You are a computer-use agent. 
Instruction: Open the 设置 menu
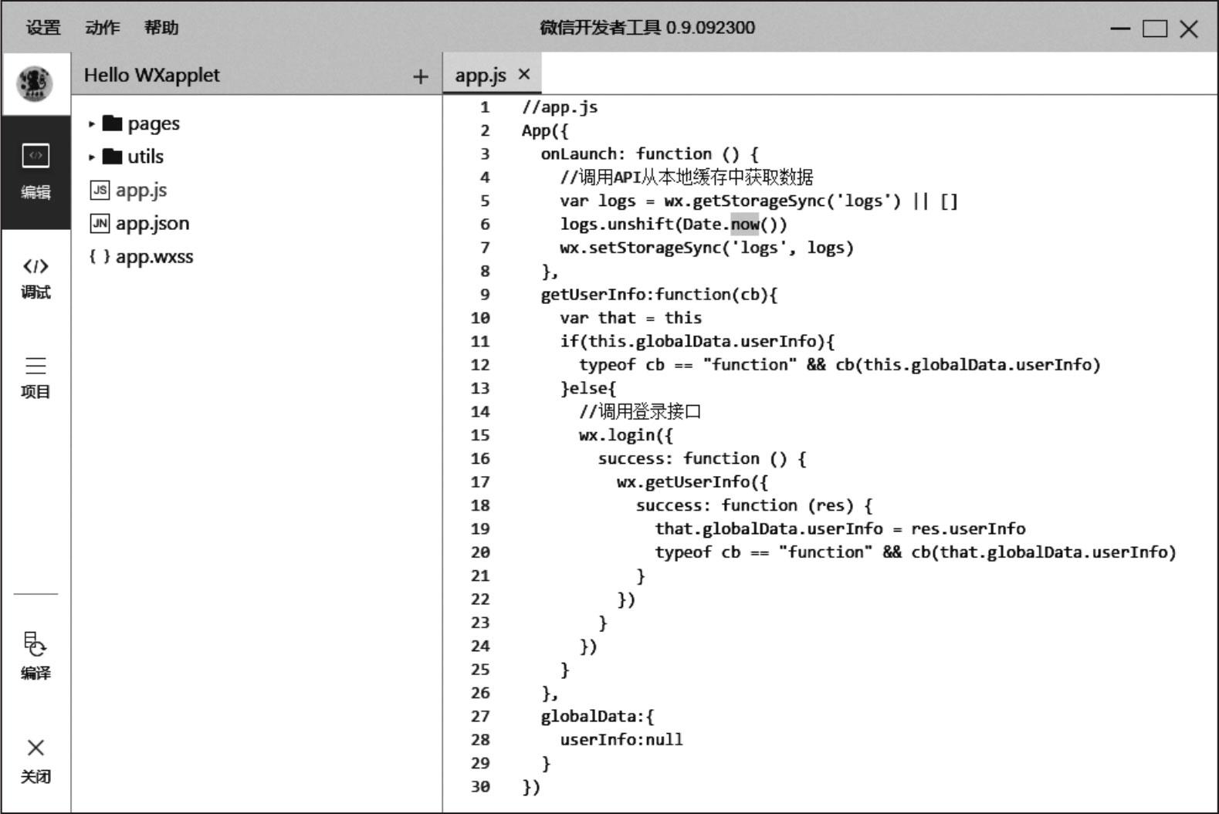click(x=43, y=28)
